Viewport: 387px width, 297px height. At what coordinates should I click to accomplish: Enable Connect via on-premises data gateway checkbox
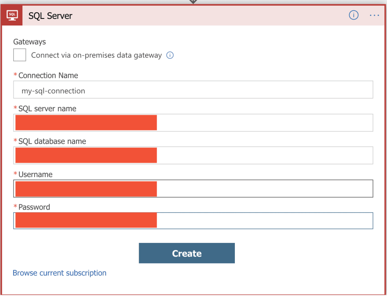19,55
